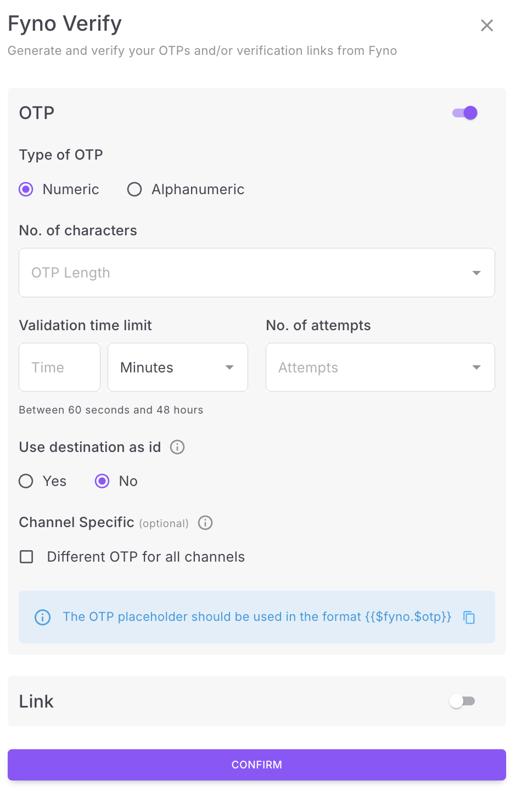Open the Minutes time unit dropdown
516x792 pixels.
[x=178, y=367]
